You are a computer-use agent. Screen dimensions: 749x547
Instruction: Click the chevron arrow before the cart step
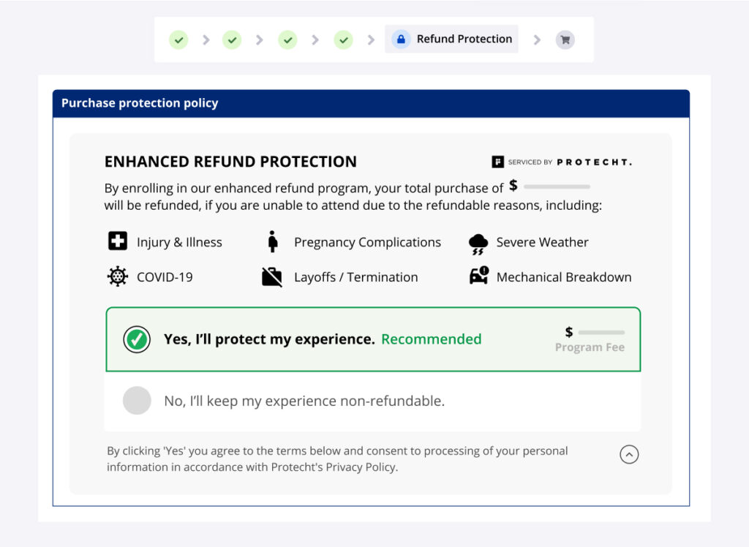537,39
